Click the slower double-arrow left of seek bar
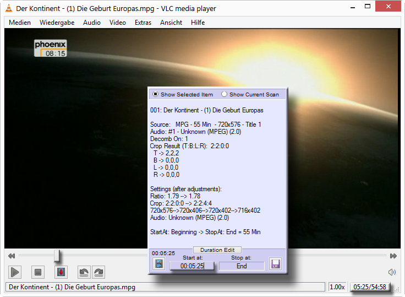Viewport: 405px width, 297px height. tap(12, 256)
